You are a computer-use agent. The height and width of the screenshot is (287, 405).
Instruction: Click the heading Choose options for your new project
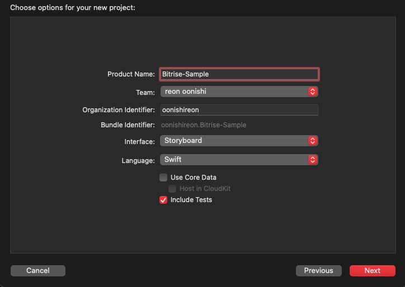point(73,8)
